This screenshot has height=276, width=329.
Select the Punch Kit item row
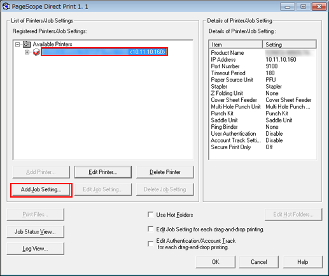point(263,113)
